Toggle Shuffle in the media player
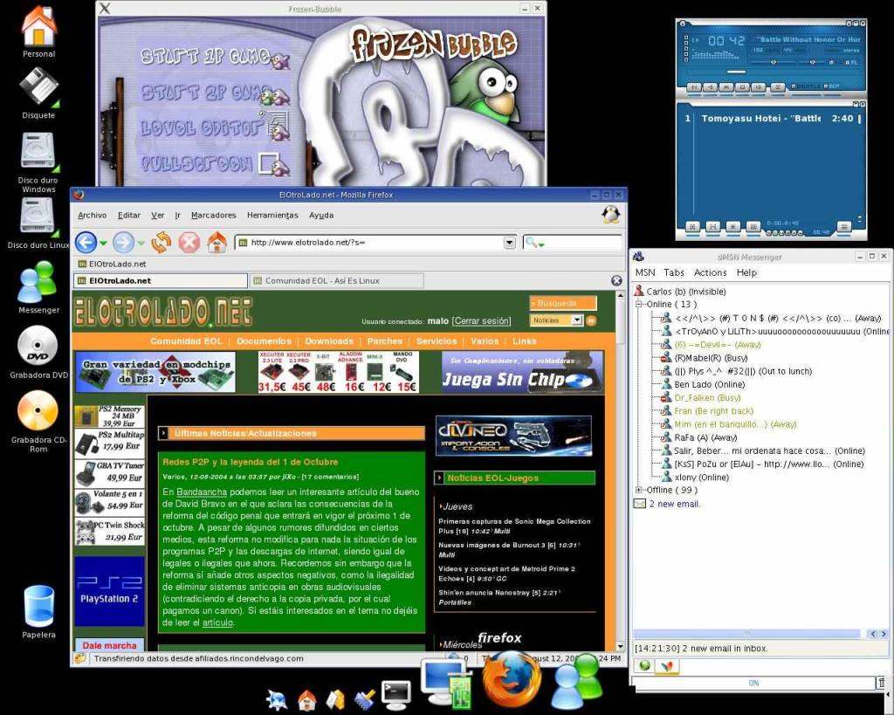894x715 pixels. pyautogui.click(x=806, y=86)
